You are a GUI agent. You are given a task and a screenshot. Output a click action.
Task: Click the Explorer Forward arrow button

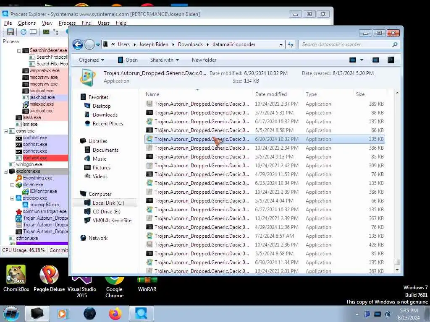coord(89,44)
